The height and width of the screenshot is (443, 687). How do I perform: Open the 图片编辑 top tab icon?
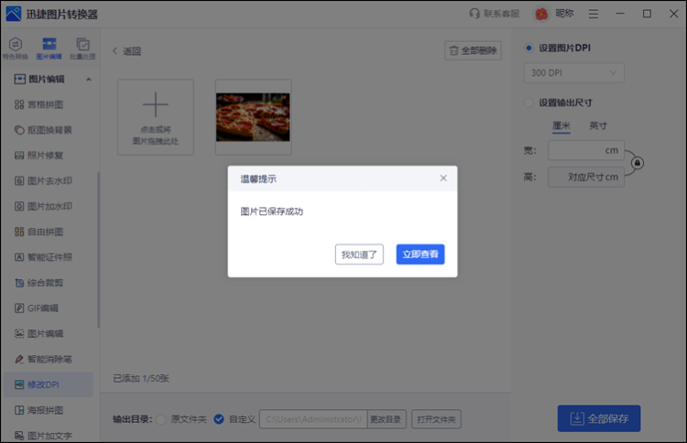[x=49, y=44]
